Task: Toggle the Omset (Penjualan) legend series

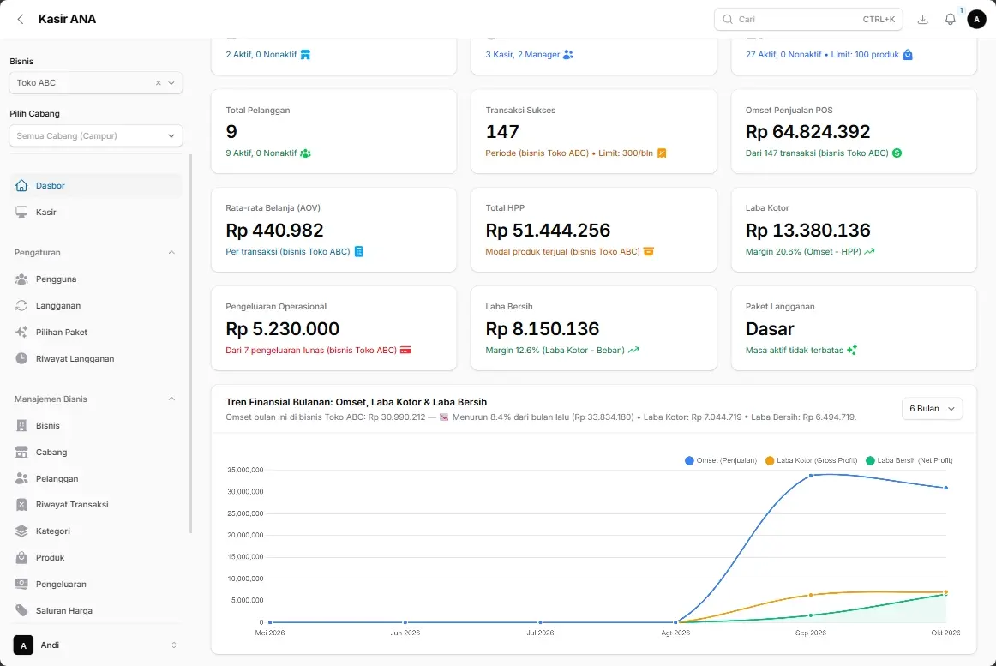Action: [721, 461]
